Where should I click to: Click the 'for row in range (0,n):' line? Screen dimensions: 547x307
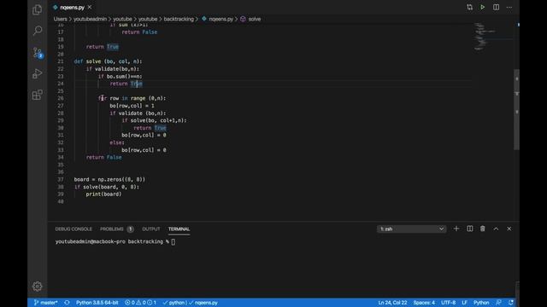pos(132,98)
